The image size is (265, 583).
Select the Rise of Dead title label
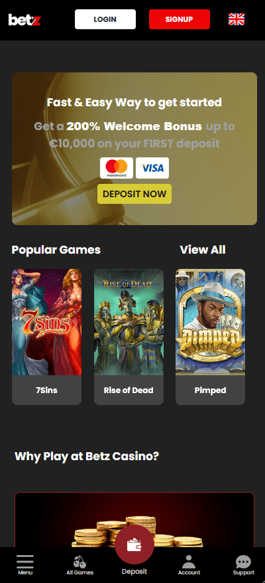click(129, 390)
